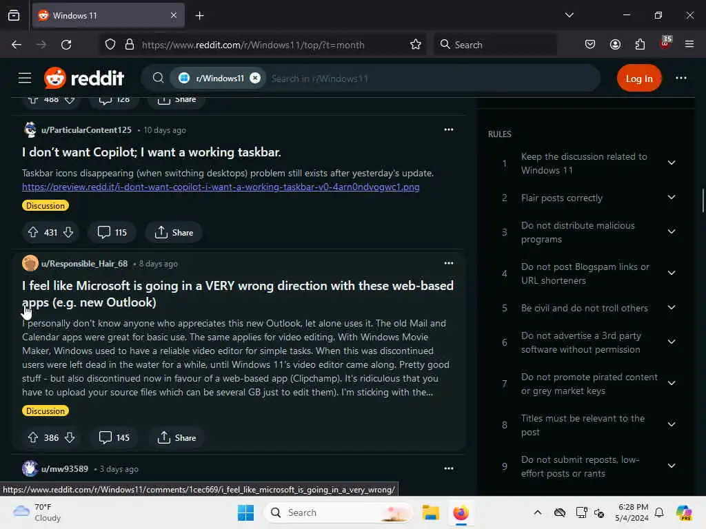This screenshot has width=706, height=529.
Task: Click the Windows taskbar Search box
Action: 339,512
